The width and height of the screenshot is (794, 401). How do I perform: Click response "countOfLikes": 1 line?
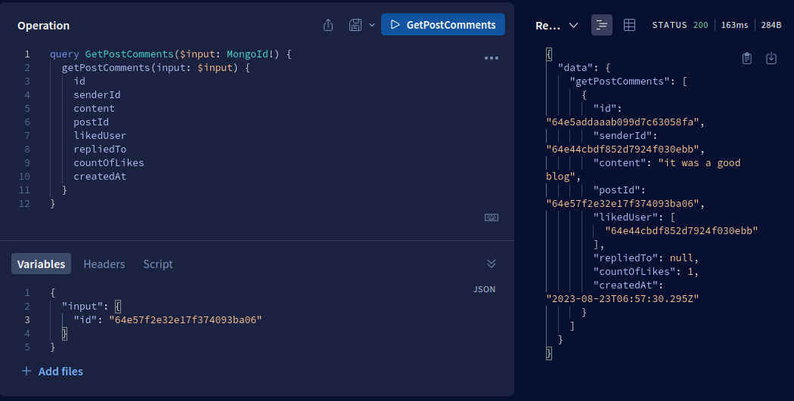click(x=646, y=272)
